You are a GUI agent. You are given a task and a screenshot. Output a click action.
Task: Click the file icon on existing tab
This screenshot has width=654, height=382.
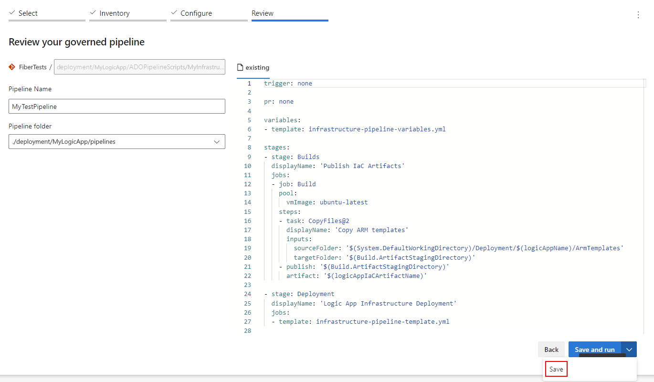pos(241,68)
